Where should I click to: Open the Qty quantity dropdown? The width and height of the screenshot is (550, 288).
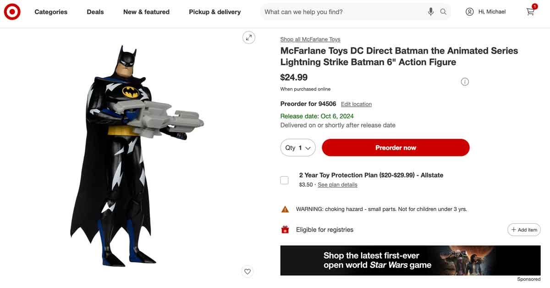click(x=298, y=148)
